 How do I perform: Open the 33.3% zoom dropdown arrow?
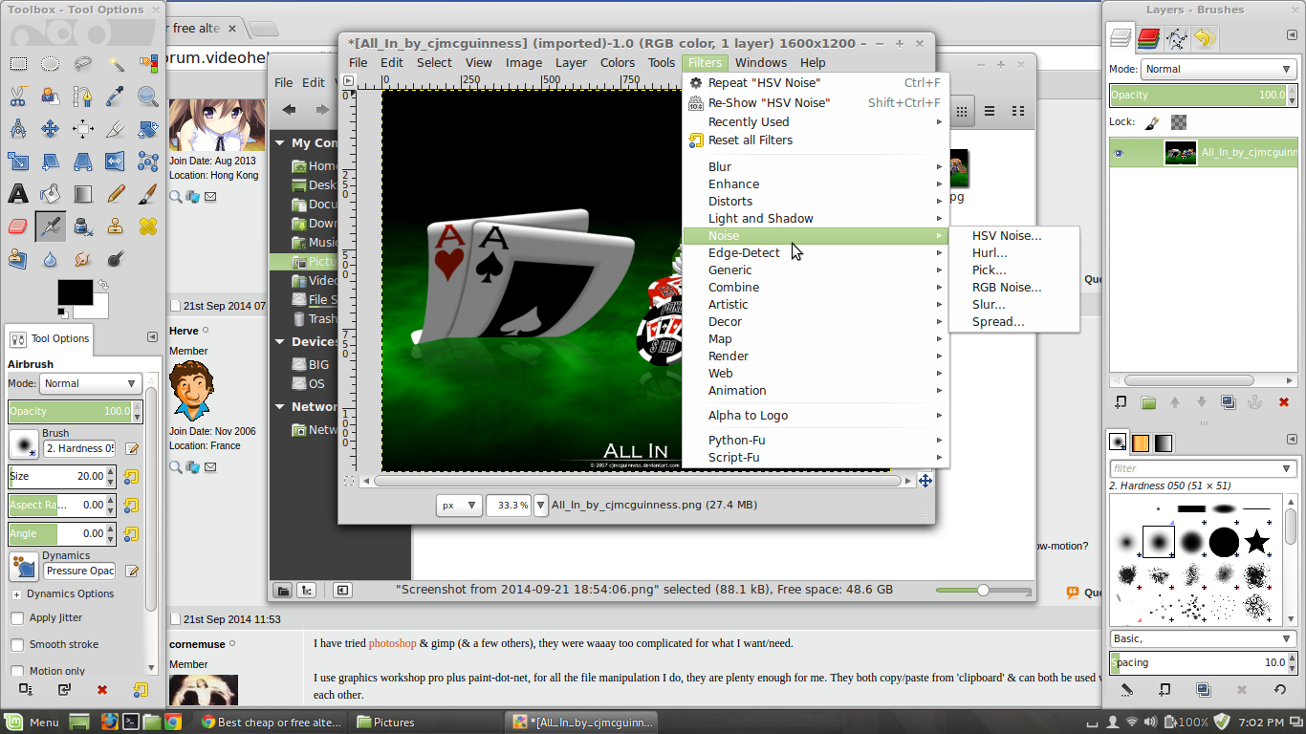(x=540, y=506)
